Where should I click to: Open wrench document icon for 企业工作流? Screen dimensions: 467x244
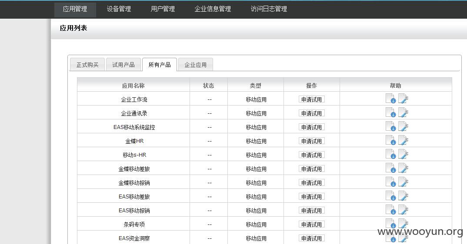(403, 99)
